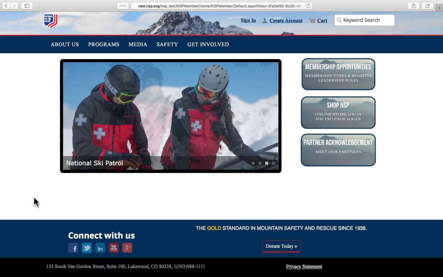
Task: Click the Connect with us heading
Action: [x=102, y=235]
